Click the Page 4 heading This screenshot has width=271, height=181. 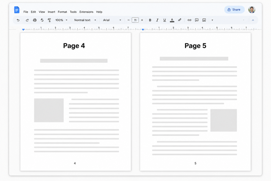pyautogui.click(x=74, y=46)
